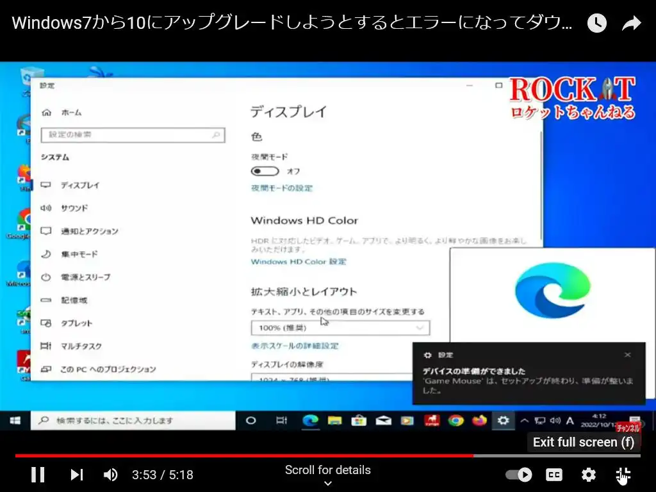Open Microsoft Edge from the taskbar
This screenshot has width=656, height=492.
point(311,420)
